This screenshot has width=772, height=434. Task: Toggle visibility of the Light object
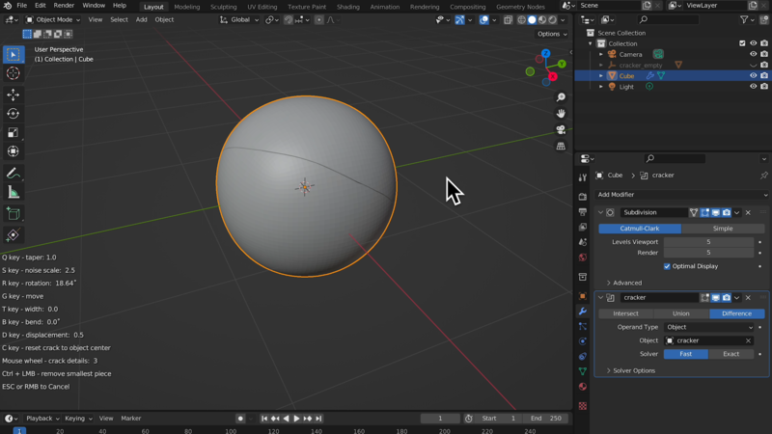(754, 87)
